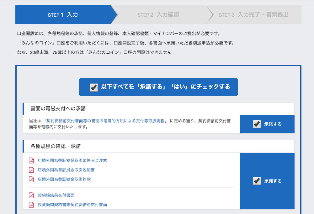Toggle 承諾する checkbox for 各種規程の確認・承諾
The width and height of the screenshot is (314, 214).
pyautogui.click(x=257, y=181)
